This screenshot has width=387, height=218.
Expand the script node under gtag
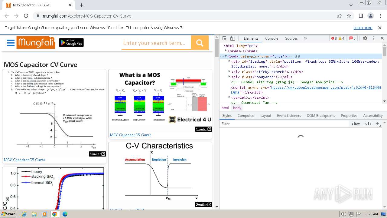tap(229, 97)
